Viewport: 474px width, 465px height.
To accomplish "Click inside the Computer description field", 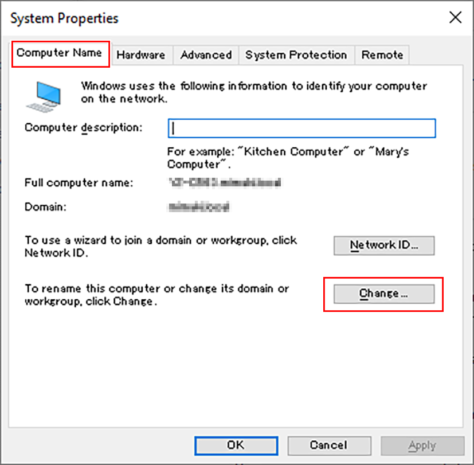I will coord(303,128).
